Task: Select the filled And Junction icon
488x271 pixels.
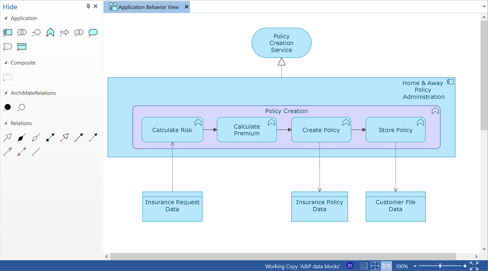Action: tap(7, 107)
